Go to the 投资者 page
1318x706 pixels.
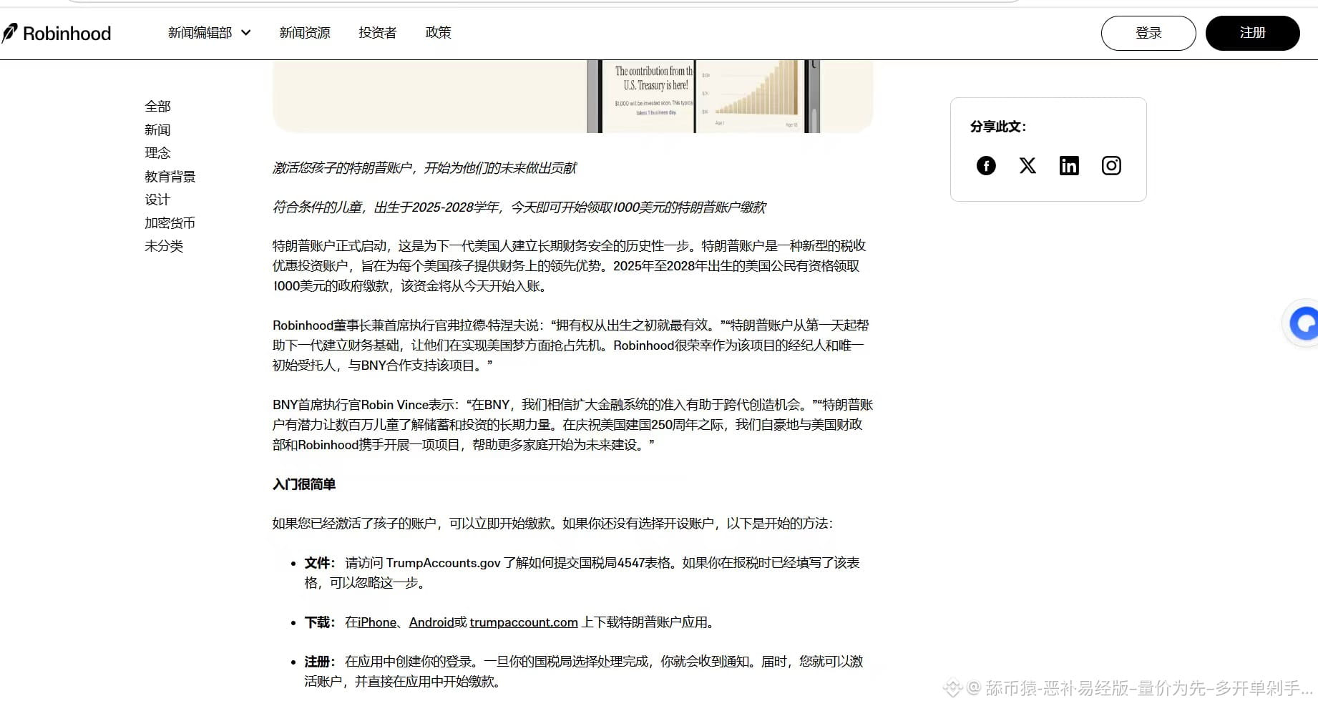378,33
